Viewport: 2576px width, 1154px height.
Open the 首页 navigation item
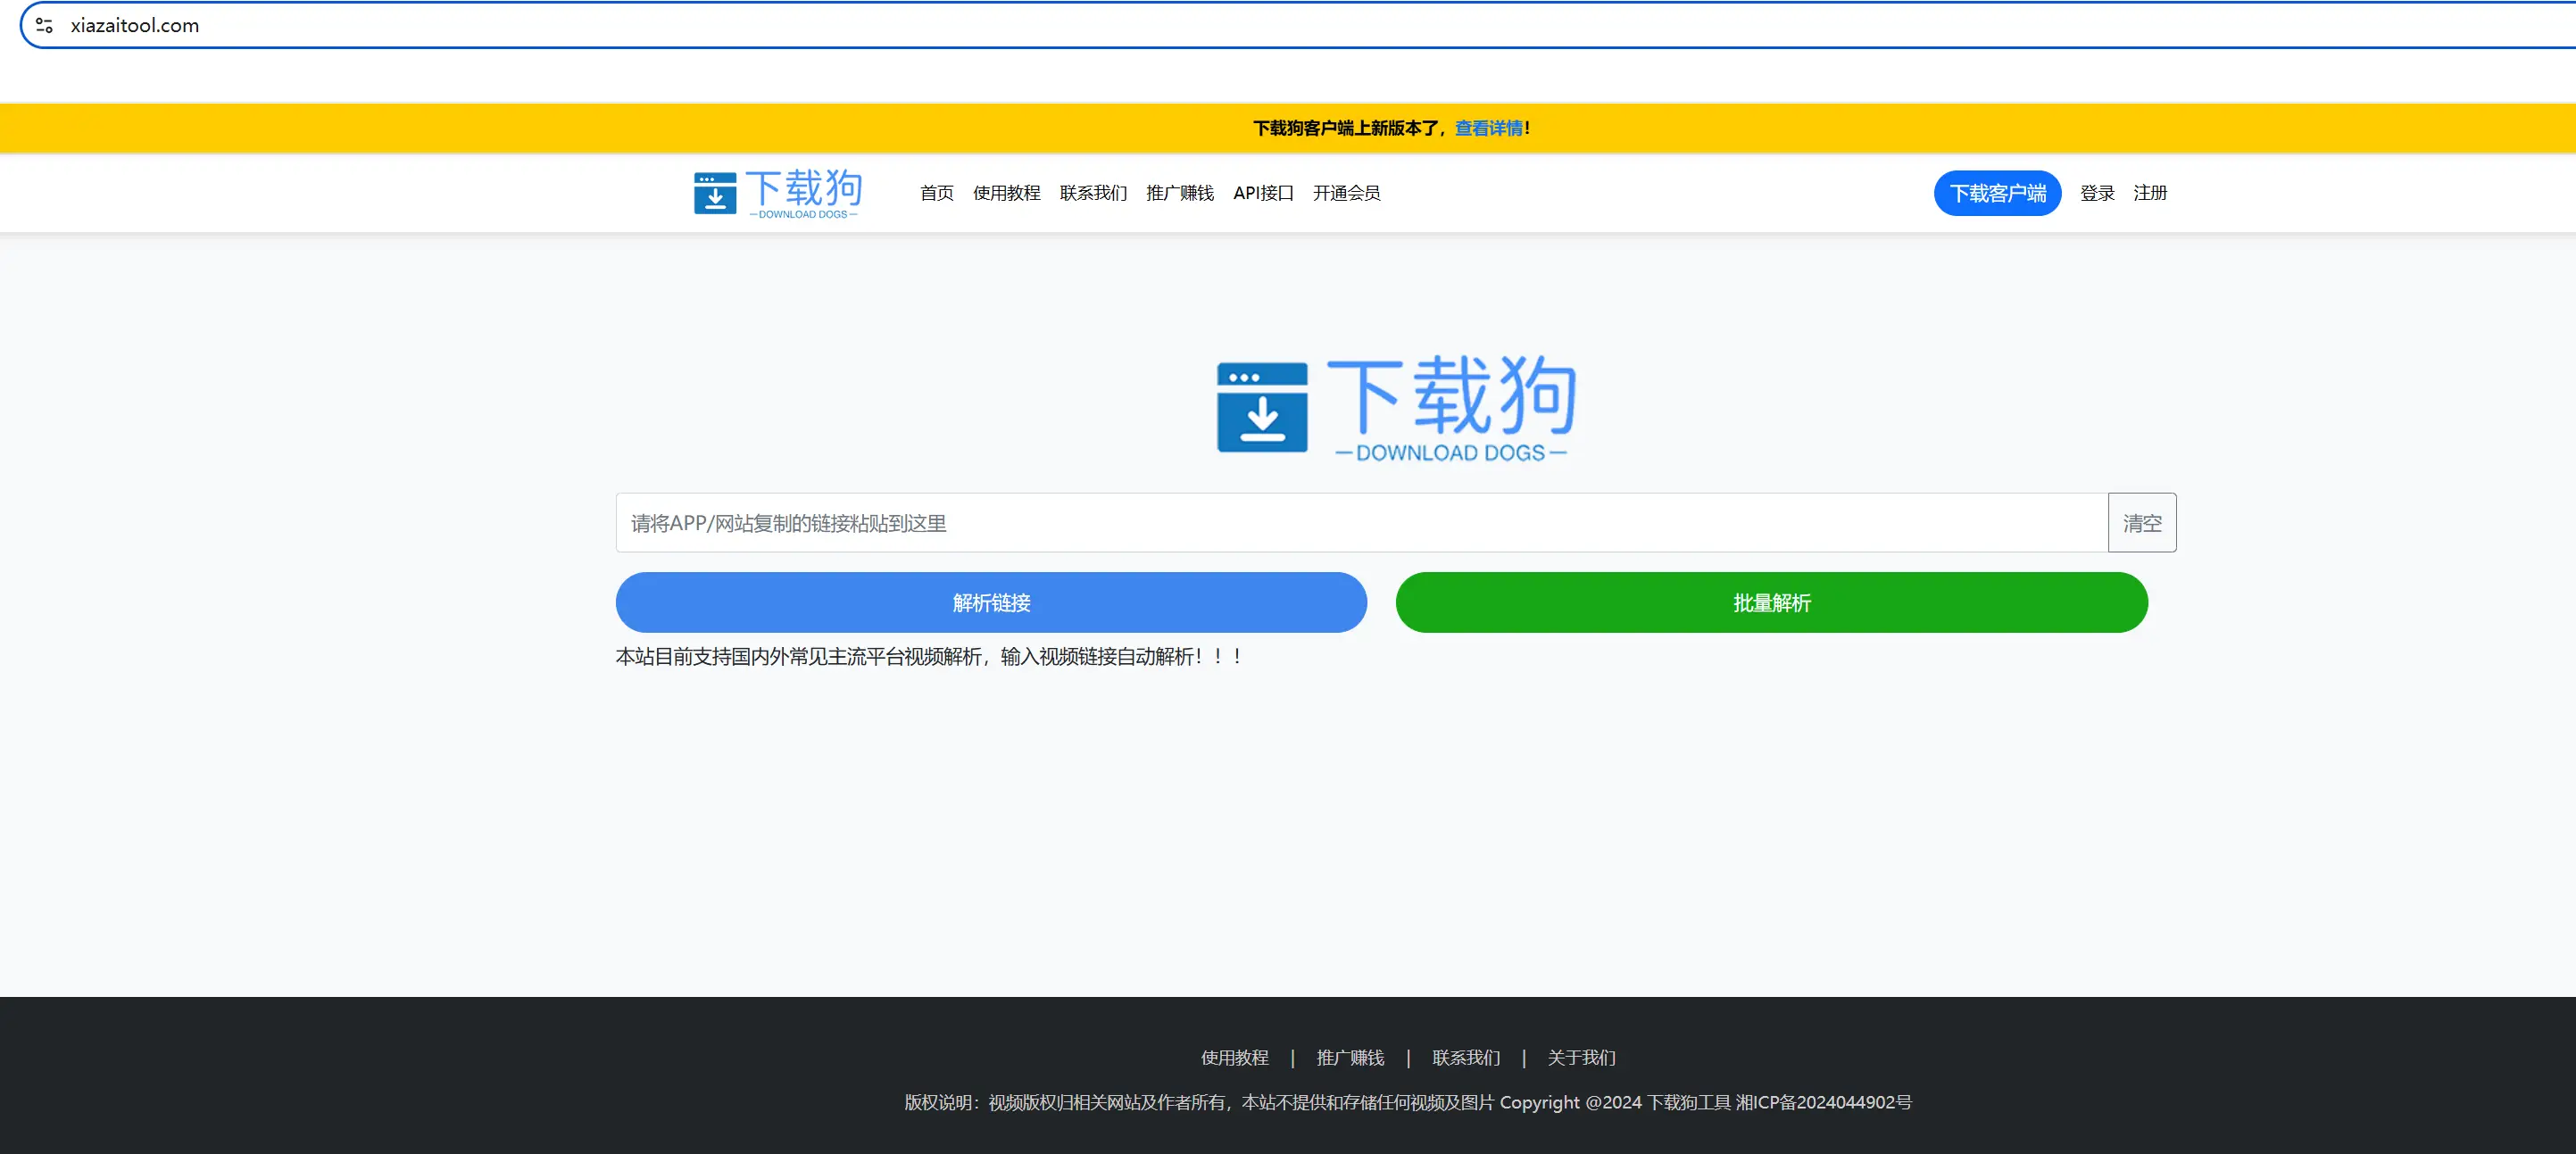[x=936, y=193]
